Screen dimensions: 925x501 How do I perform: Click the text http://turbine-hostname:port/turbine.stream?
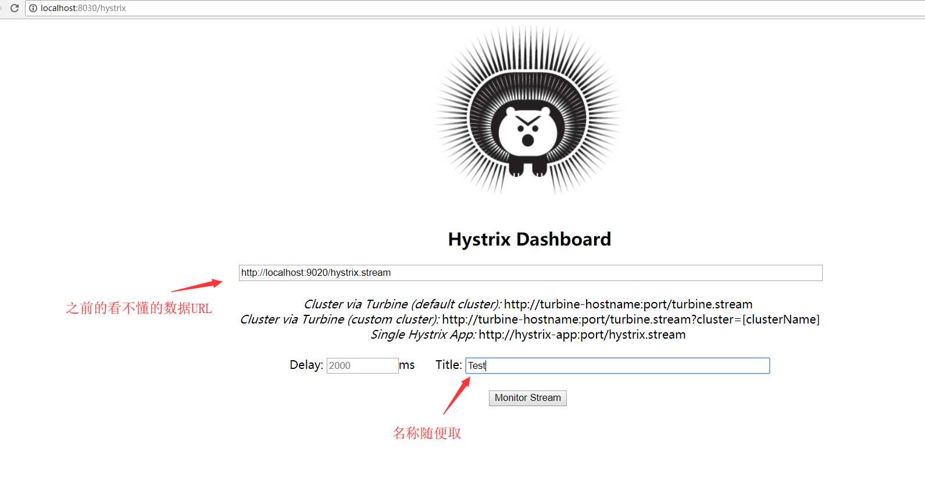[x=628, y=304]
